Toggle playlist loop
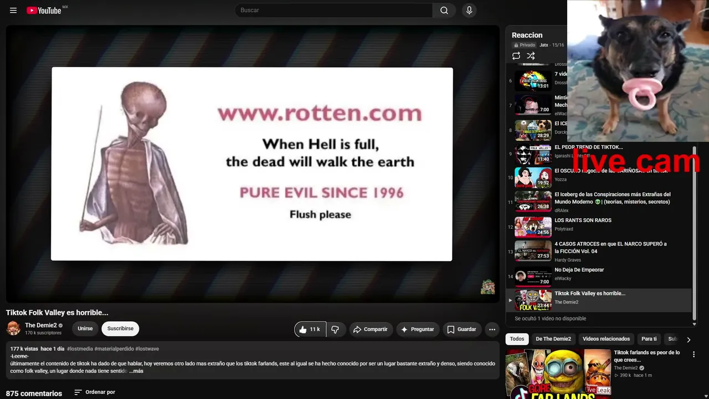709x399 pixels. (x=516, y=56)
